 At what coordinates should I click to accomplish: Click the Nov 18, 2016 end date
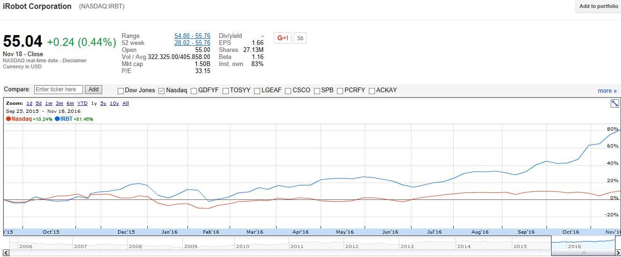point(64,111)
